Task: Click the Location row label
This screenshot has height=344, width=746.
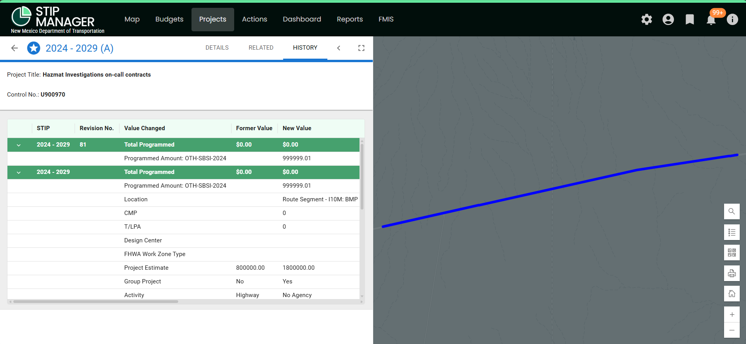Action: [x=136, y=199]
